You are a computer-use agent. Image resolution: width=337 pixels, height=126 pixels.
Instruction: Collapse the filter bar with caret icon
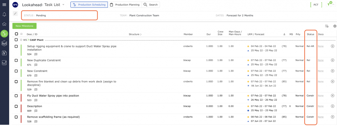tap(333, 5)
